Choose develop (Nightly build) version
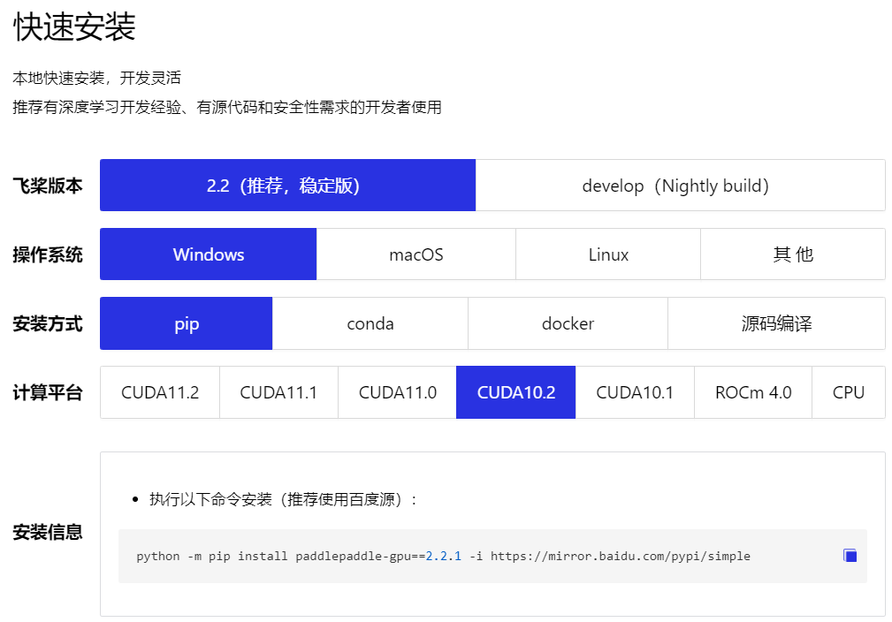This screenshot has width=892, height=622. point(680,186)
